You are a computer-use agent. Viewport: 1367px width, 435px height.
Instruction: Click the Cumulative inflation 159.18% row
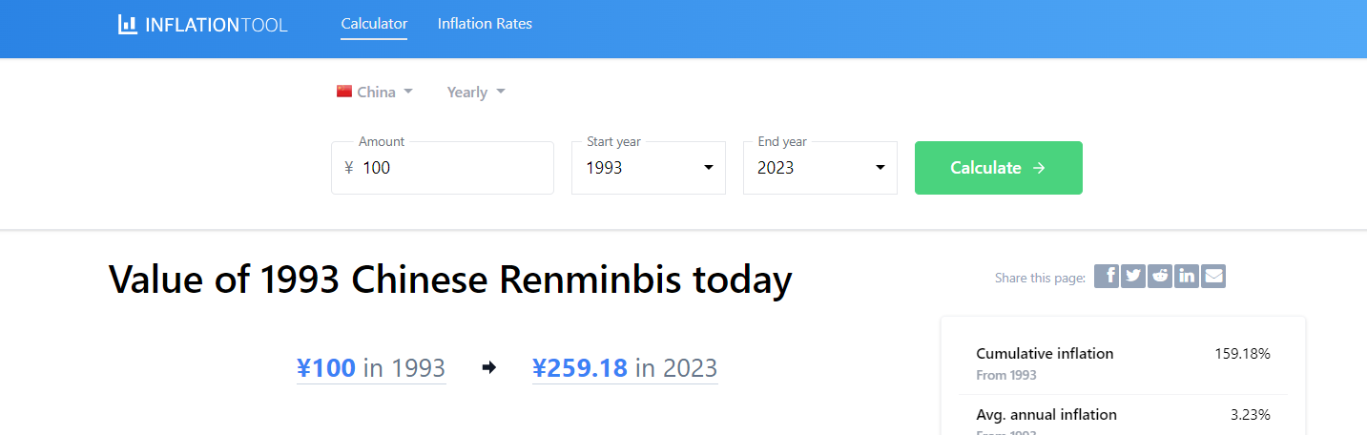[x=1123, y=362]
